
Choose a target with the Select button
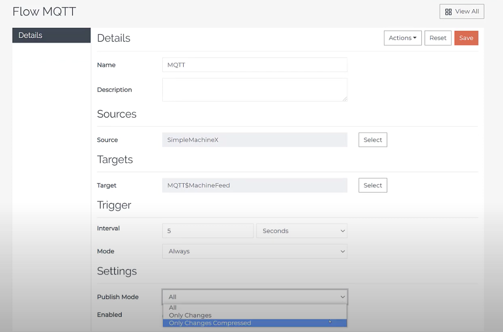[x=372, y=185]
